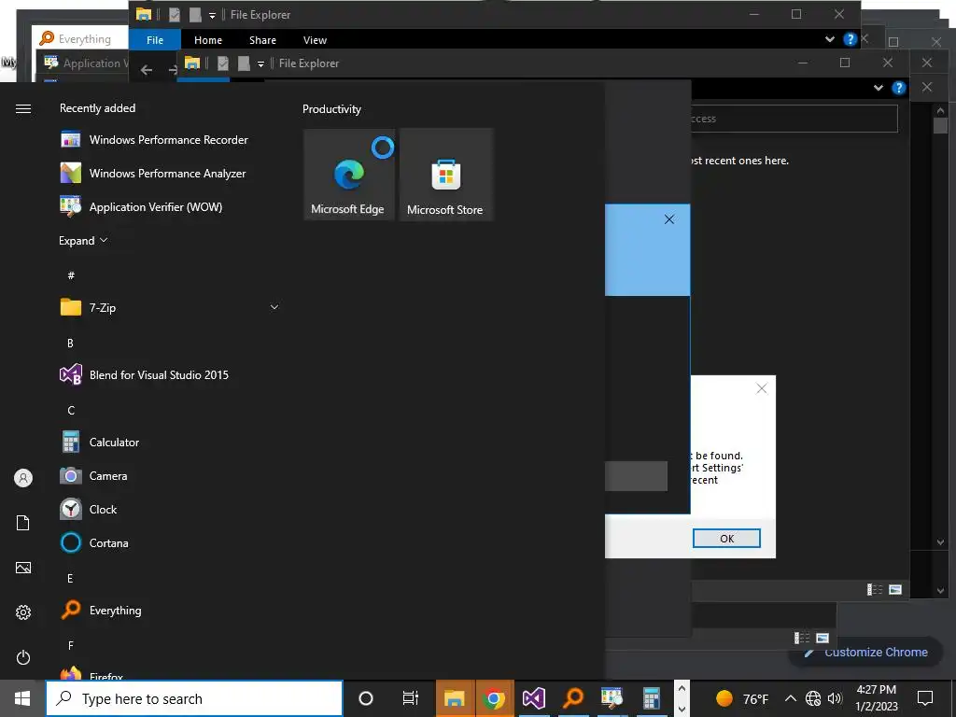
Task: Open Share tab in back File Explorer
Action: tap(262, 39)
